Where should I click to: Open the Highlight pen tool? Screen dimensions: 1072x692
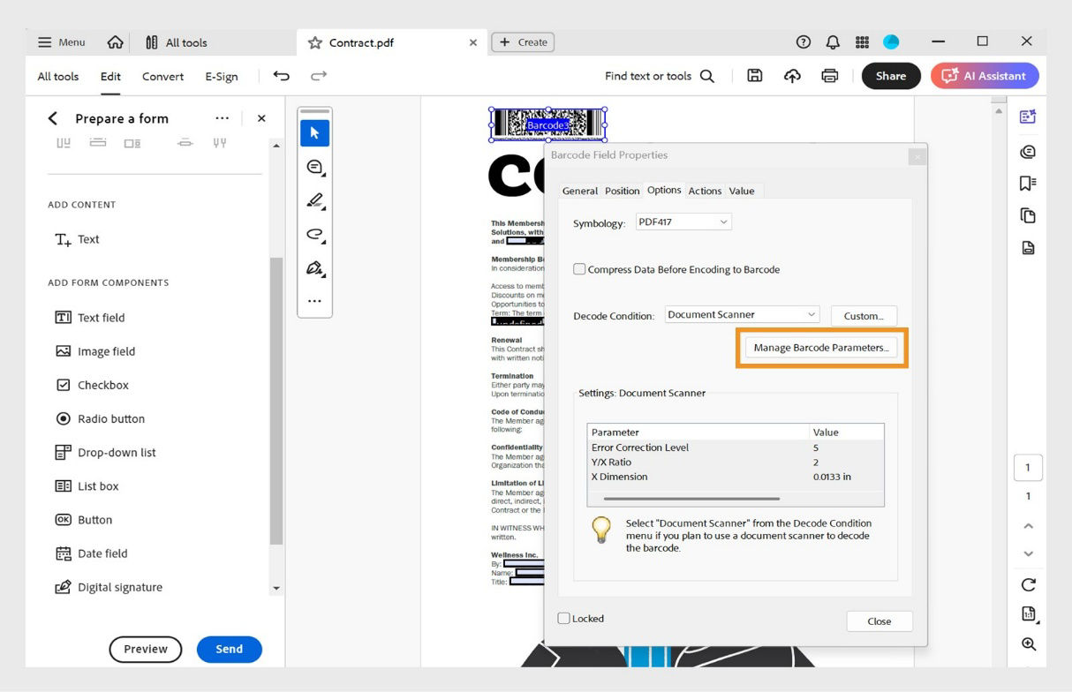click(314, 200)
